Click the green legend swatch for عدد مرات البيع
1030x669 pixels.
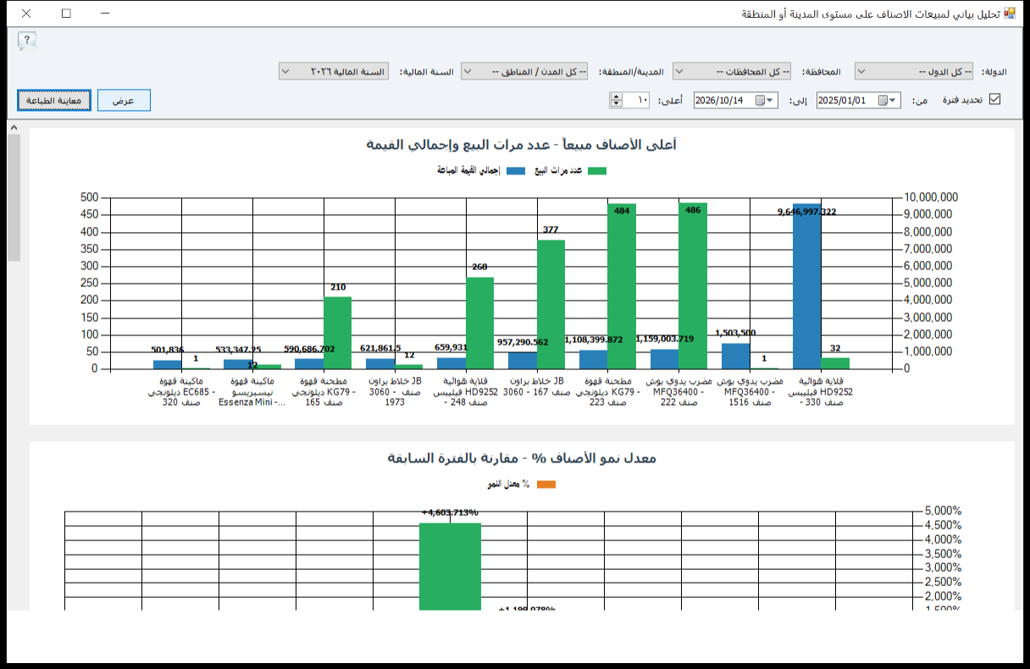tap(597, 171)
